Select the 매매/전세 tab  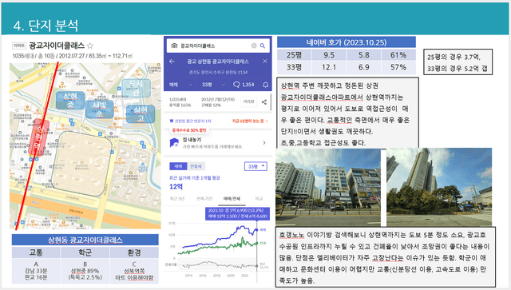[x=232, y=199]
